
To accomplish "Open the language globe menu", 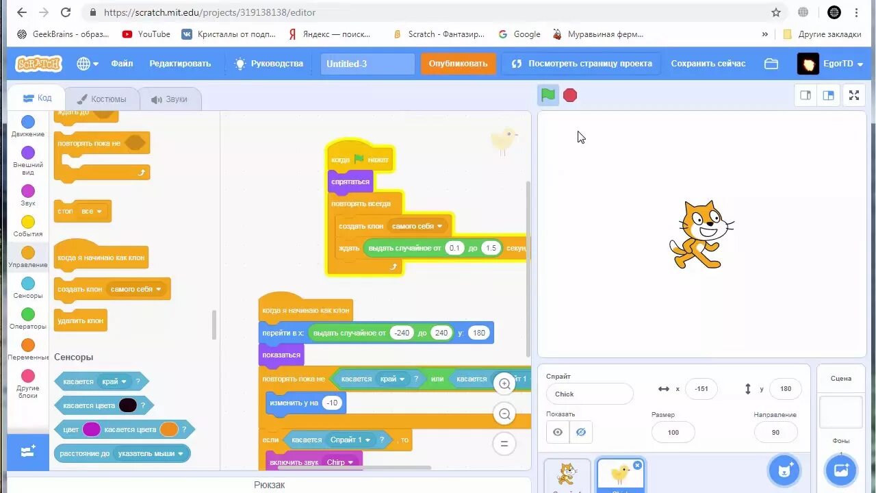I will click(88, 64).
